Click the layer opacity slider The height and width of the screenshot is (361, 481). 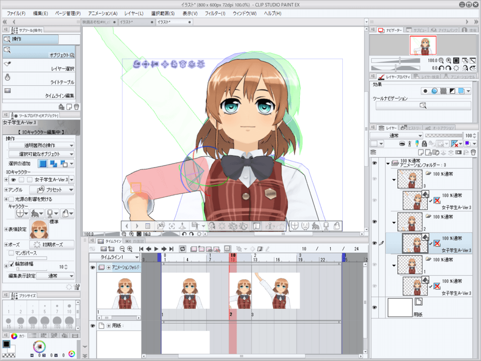pos(443,136)
